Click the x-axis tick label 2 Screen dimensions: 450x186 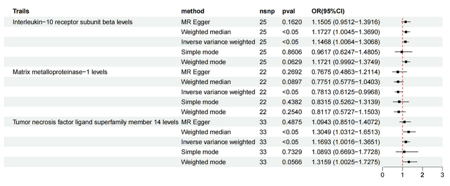click(x=422, y=175)
